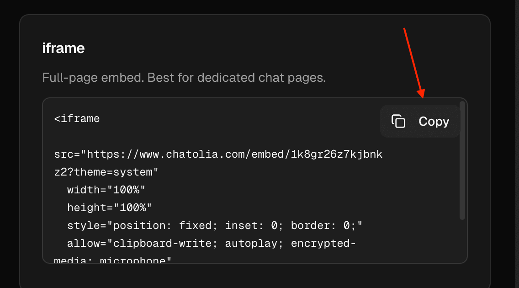Click the iframe heading
This screenshot has width=519, height=288.
(x=64, y=48)
